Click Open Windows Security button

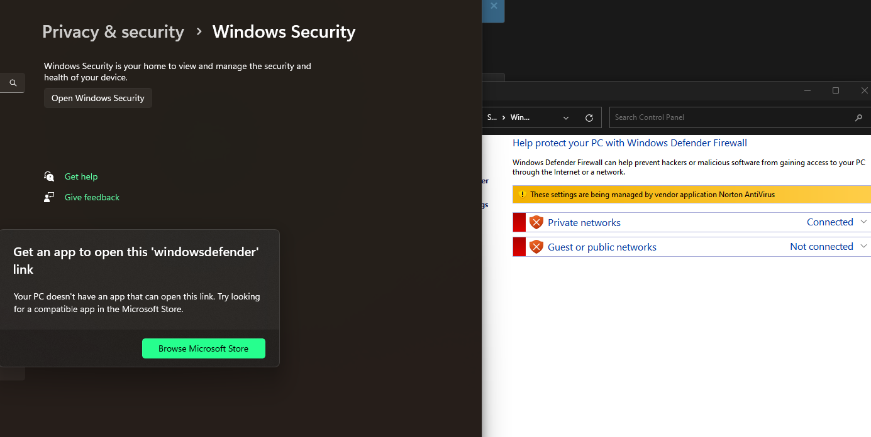pos(98,98)
